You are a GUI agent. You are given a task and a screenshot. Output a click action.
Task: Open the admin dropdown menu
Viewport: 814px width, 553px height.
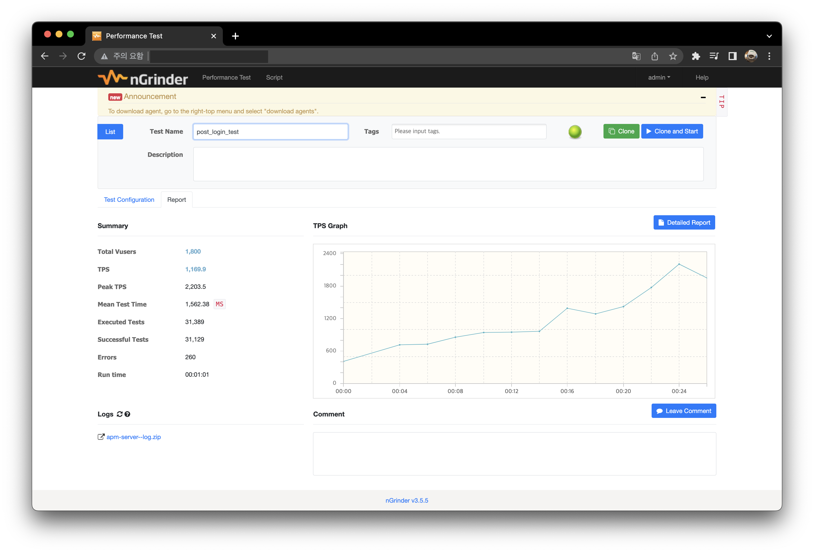click(659, 77)
